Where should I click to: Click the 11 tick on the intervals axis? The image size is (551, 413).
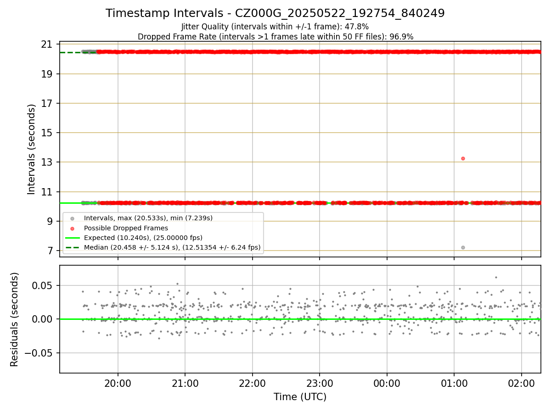(x=46, y=192)
